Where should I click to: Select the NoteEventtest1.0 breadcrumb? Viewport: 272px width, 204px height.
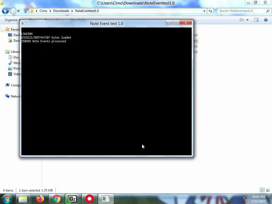tap(87, 11)
